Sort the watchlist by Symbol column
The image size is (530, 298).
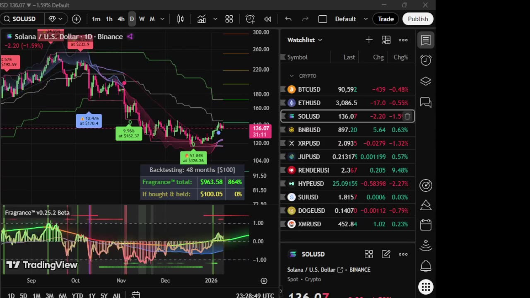point(297,57)
